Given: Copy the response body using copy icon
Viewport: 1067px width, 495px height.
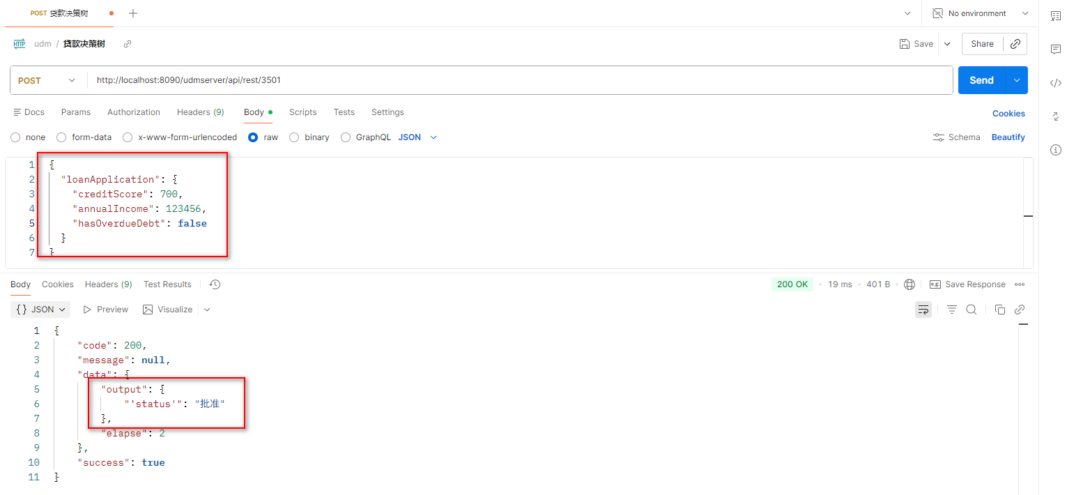Looking at the screenshot, I should 999,310.
